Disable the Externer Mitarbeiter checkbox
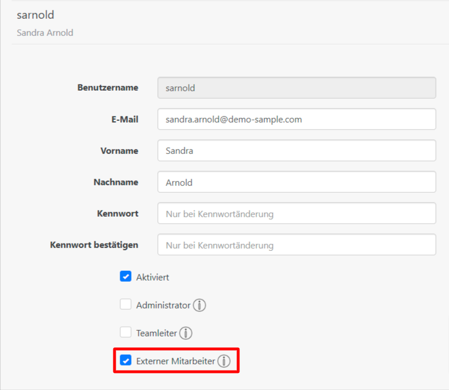 pyautogui.click(x=125, y=360)
